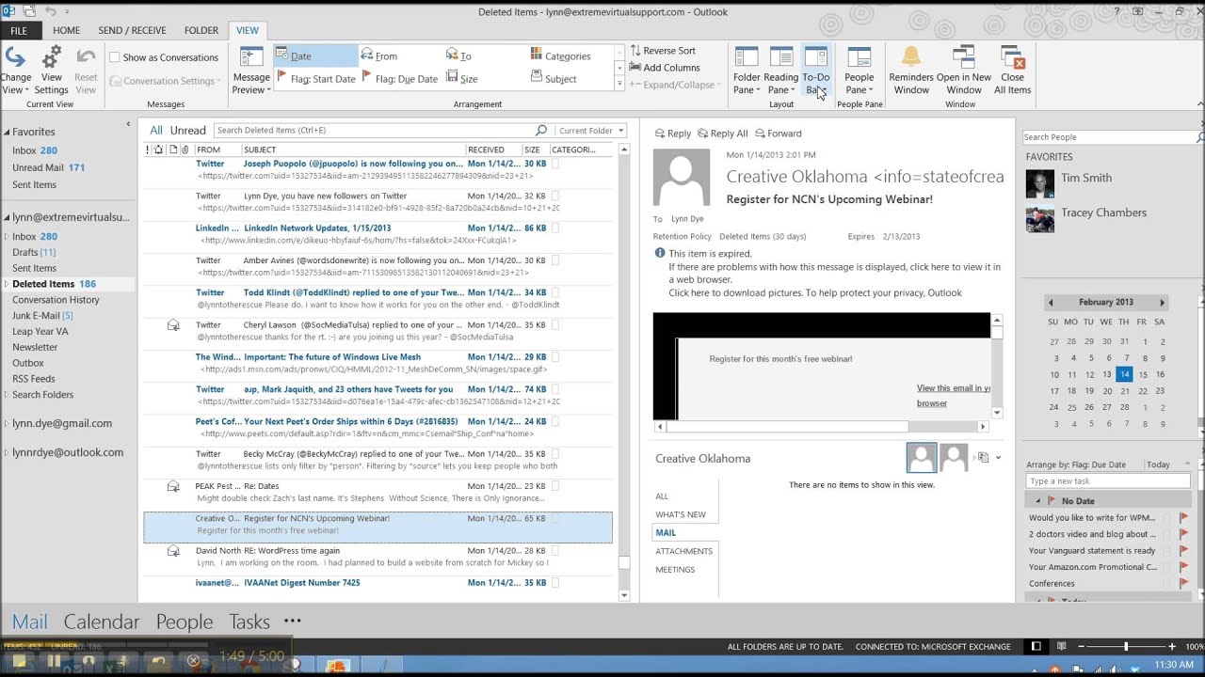Viewport: 1205px width, 677px height.
Task: Open Reading Pane dropdown
Action: click(780, 71)
